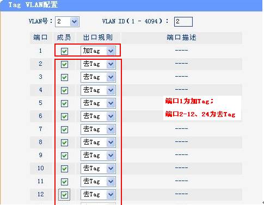Screen dimensions: 264x205
Task: Open the 去Tag egress rule dropdown for port 10
Action: (x=98, y=169)
